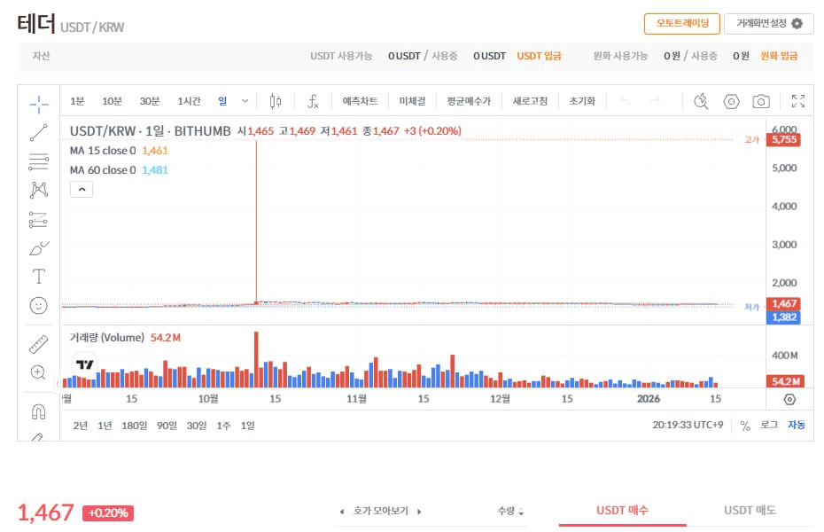Select the crosshair cursor tool
Screen dimensions: 824x532
(37, 104)
